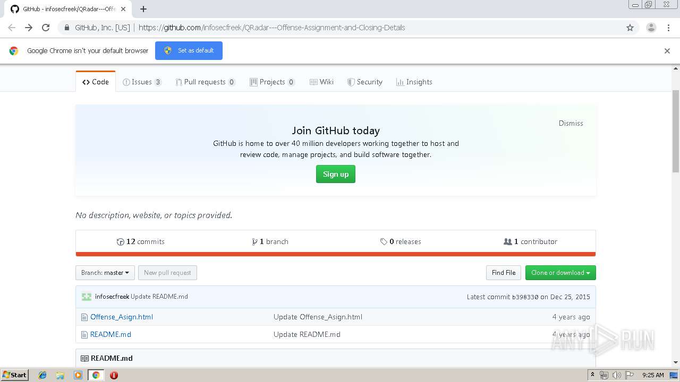Open the infosecfreek author link
Screen dimensions: 680x382
coord(112,297)
